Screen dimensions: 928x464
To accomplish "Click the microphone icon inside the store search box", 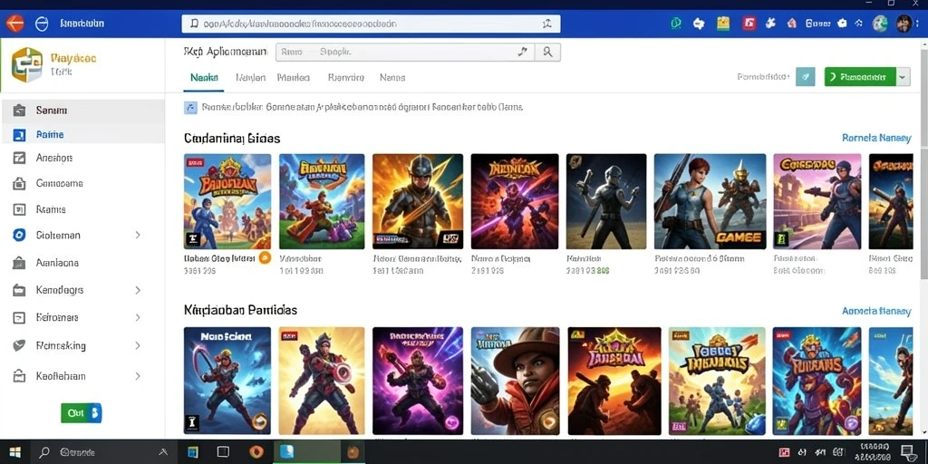I will click(x=523, y=52).
